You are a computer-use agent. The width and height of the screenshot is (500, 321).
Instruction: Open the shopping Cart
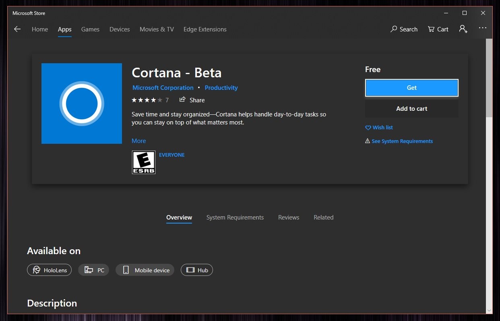pos(438,29)
